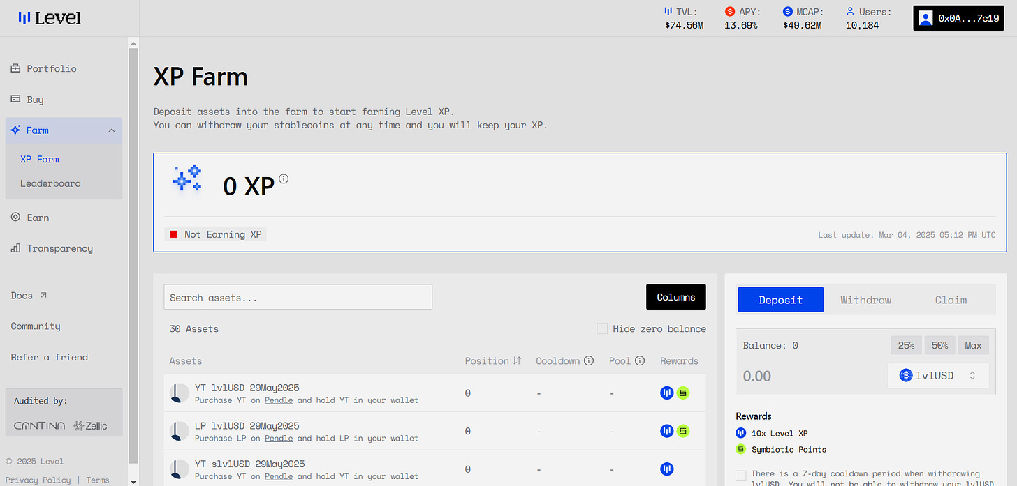Click Symbiotic reward icon in YT lvlUSD row
1017x486 pixels.
[x=682, y=393]
